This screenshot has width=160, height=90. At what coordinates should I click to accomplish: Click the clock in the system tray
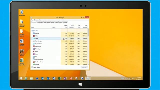click(139, 78)
